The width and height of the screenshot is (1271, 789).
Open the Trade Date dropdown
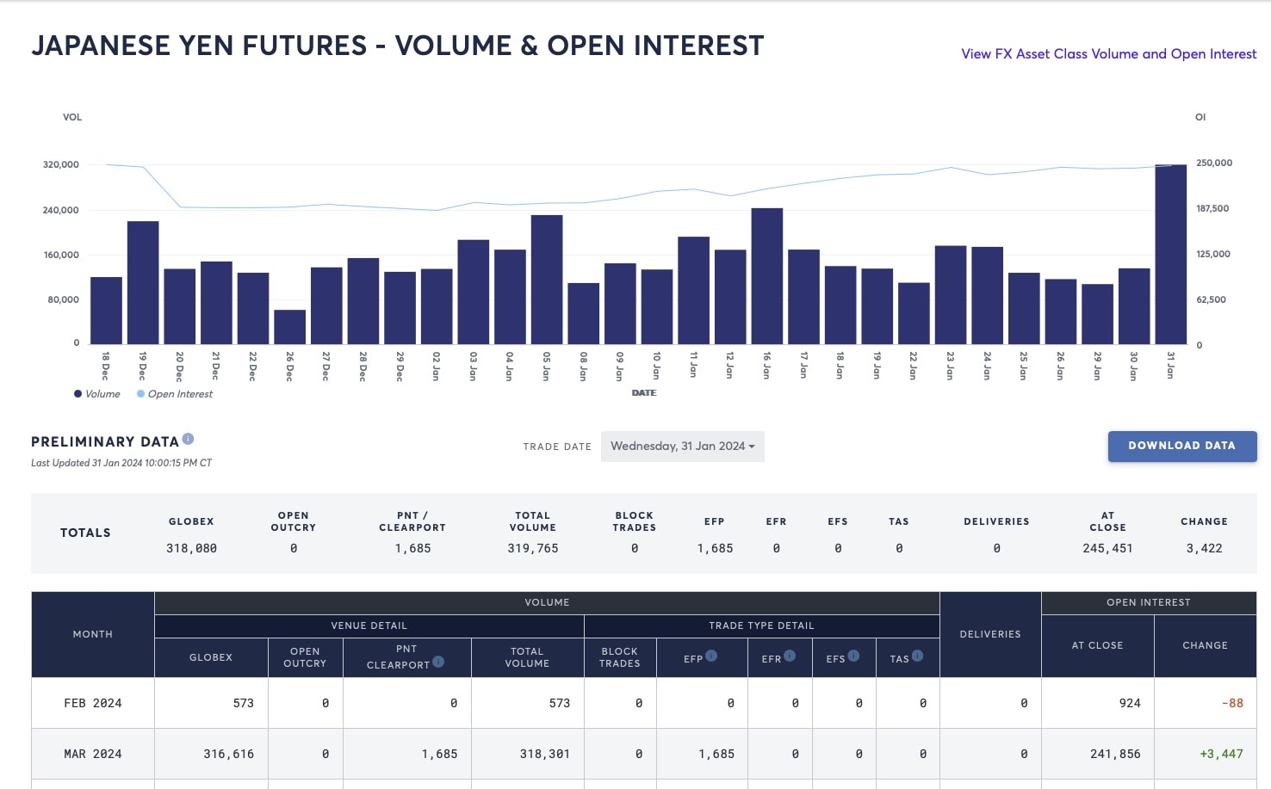click(682, 447)
